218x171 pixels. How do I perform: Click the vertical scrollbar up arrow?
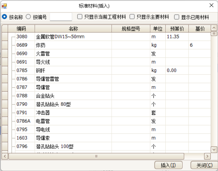point(214,28)
